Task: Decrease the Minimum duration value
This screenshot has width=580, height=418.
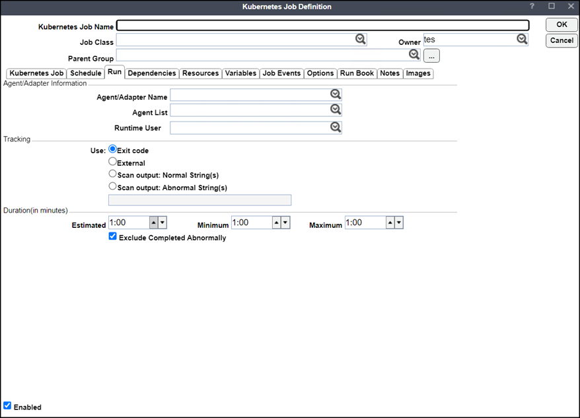Action: coord(285,223)
